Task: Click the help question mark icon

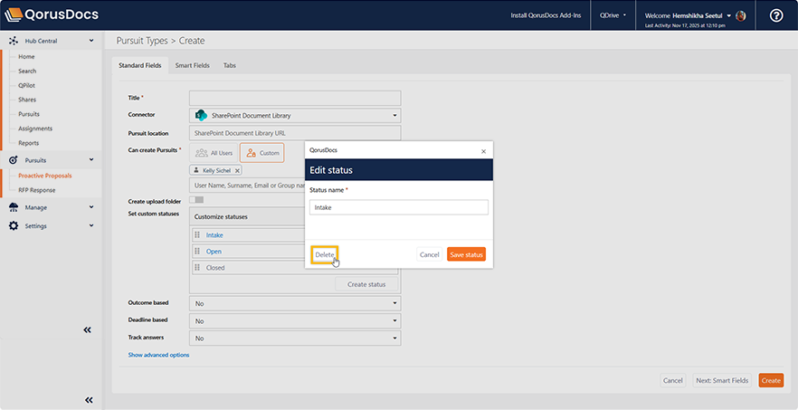Action: pyautogui.click(x=775, y=15)
